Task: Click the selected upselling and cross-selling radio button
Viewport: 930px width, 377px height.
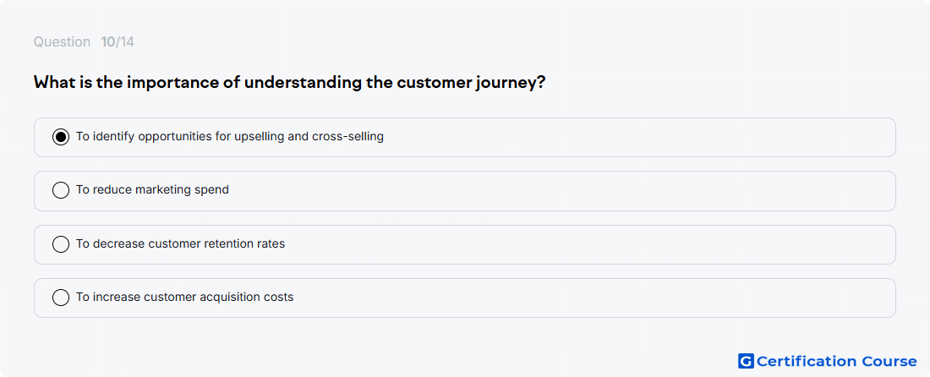Action: (61, 137)
